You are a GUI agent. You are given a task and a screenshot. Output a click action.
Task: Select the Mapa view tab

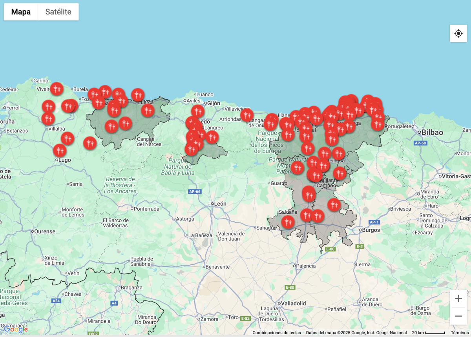(x=21, y=12)
